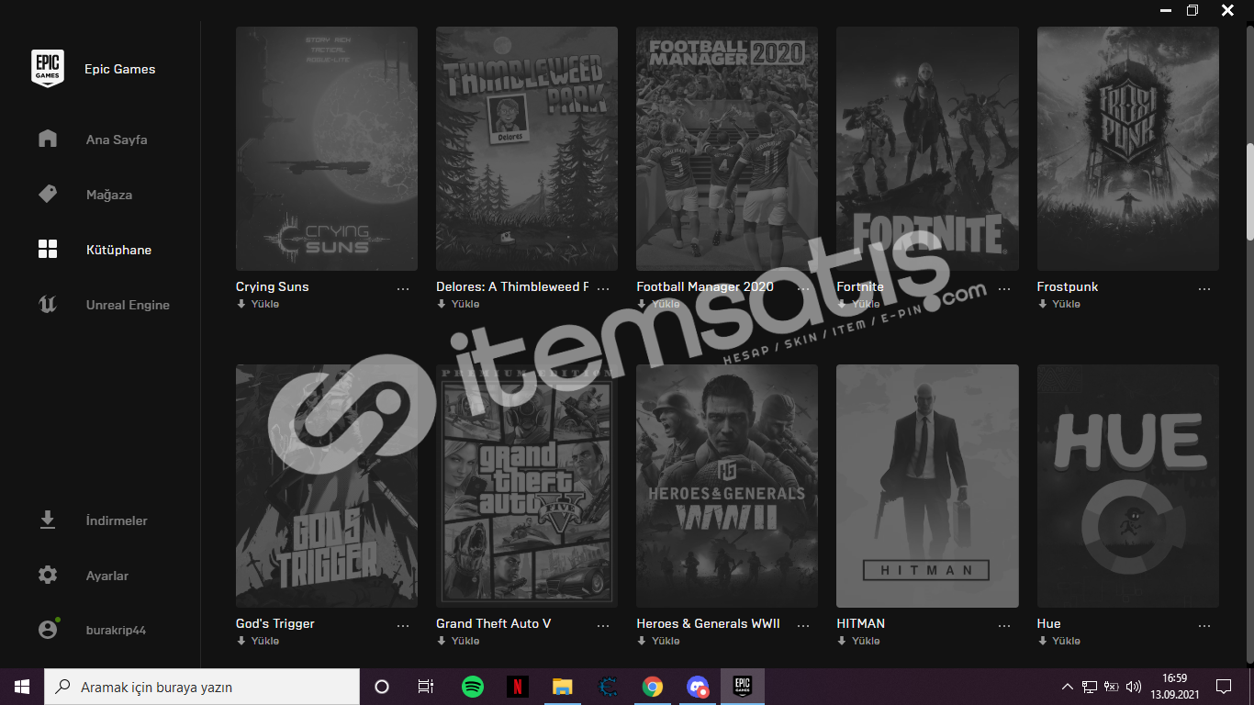
Task: Click the library vertical scrollbar thumb
Action: click(1249, 190)
